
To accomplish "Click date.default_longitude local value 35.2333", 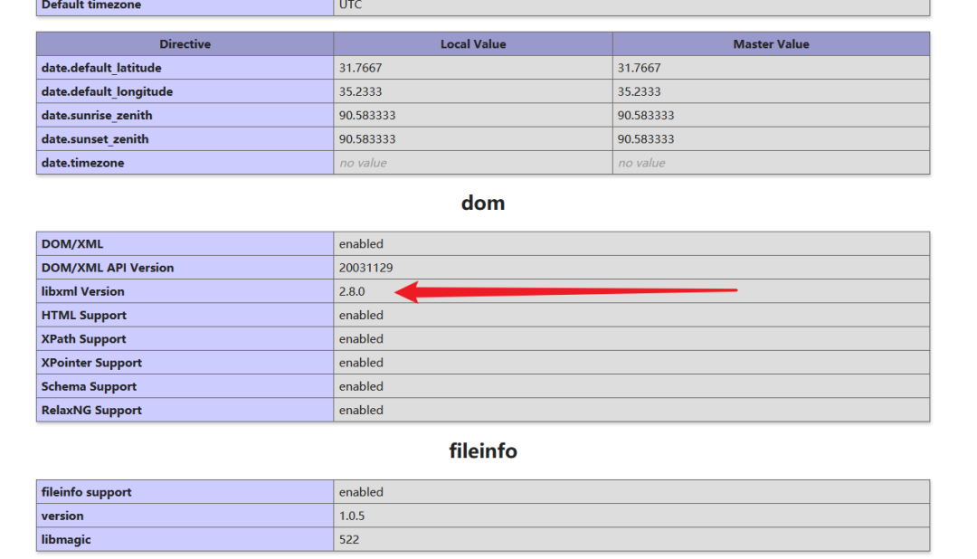I will [x=360, y=91].
